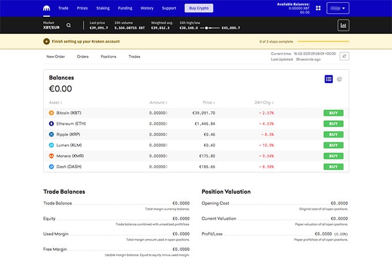Screen dimensions: 392x259
Task: Click the Kraken logo icon
Action: click(47, 8)
